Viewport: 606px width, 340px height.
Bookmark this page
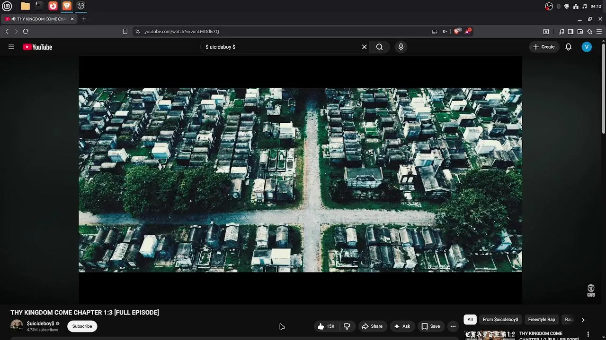(x=125, y=31)
